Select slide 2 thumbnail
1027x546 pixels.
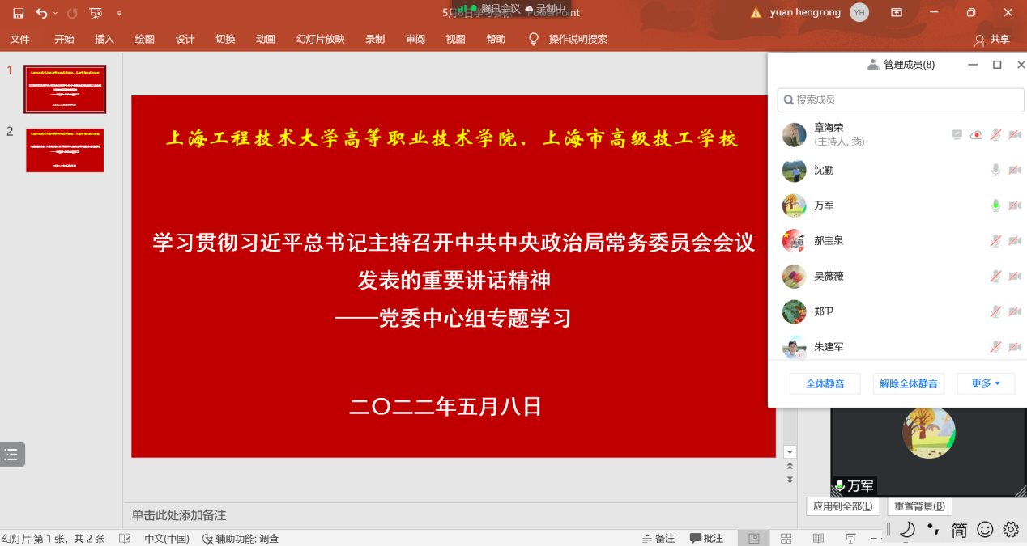[65, 150]
